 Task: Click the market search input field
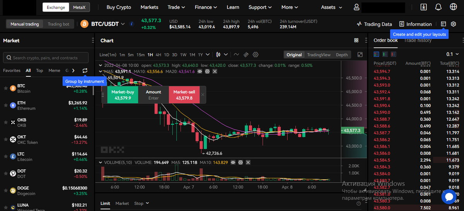(x=46, y=58)
